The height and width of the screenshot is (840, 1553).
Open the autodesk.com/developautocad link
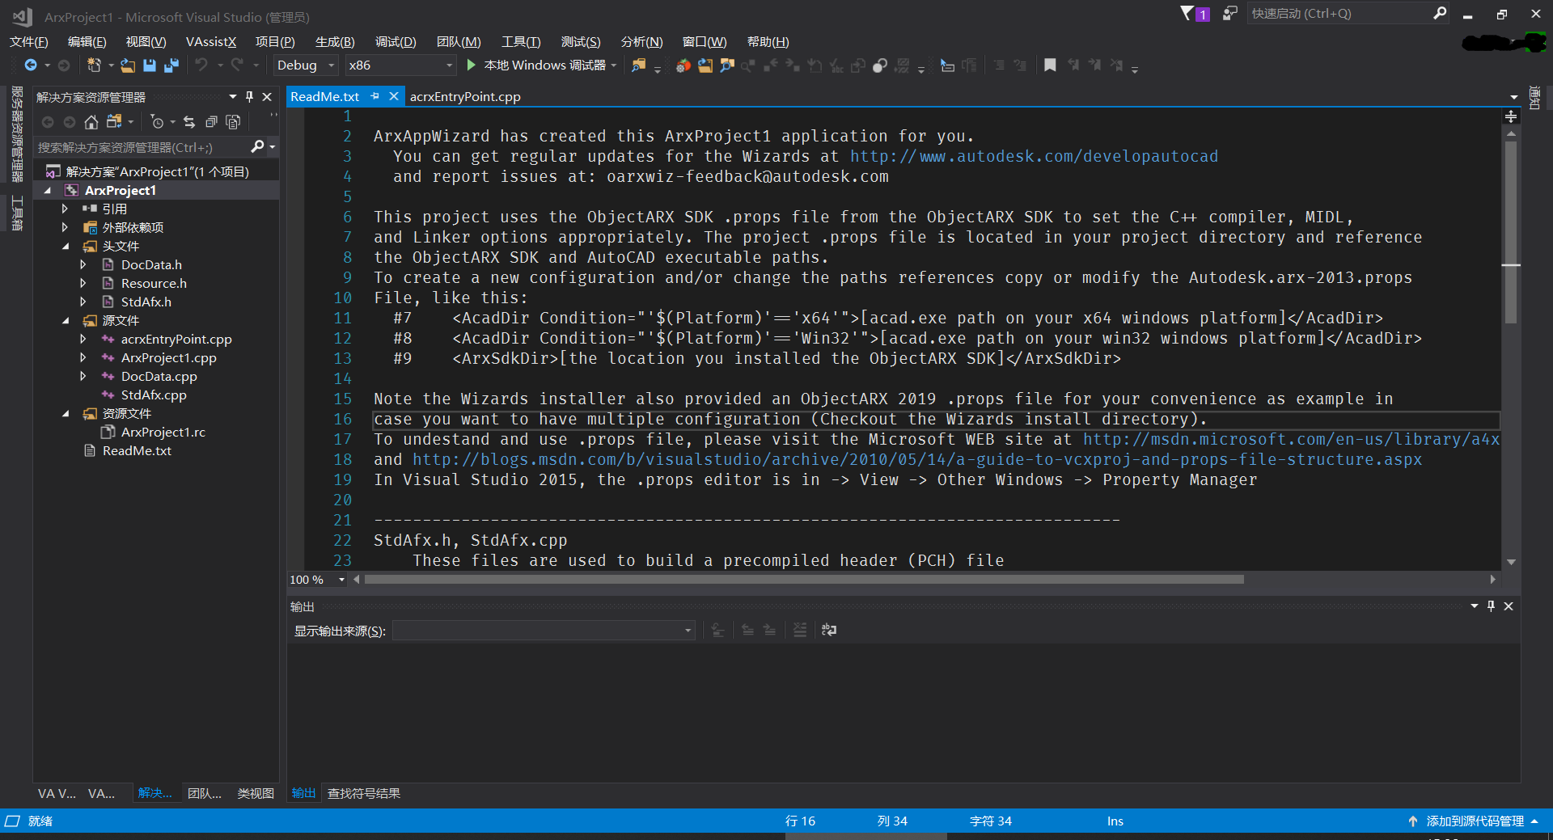[1034, 156]
